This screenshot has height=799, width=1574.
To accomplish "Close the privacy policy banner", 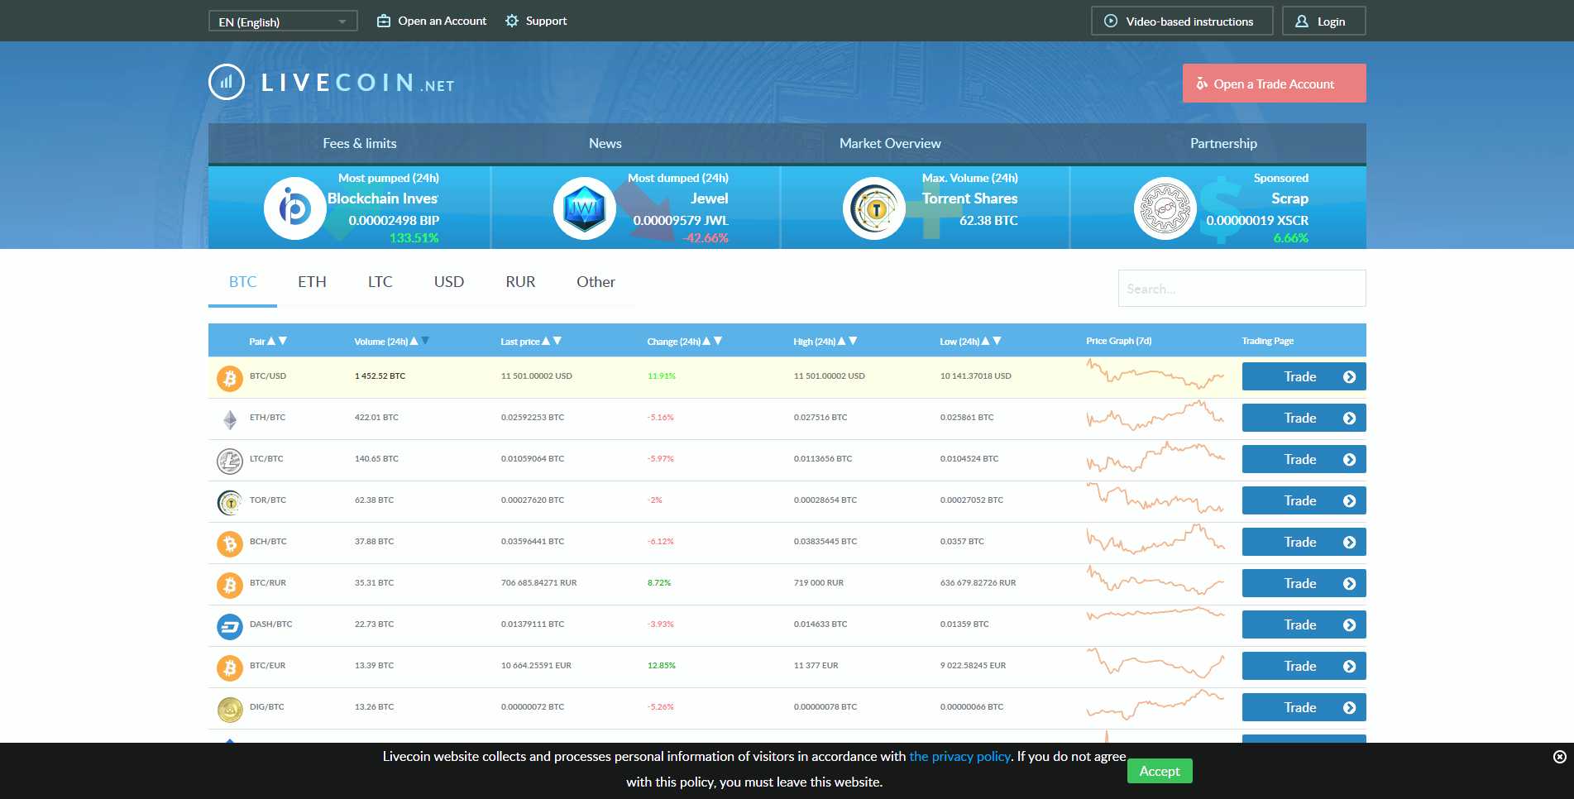I will 1559,757.
